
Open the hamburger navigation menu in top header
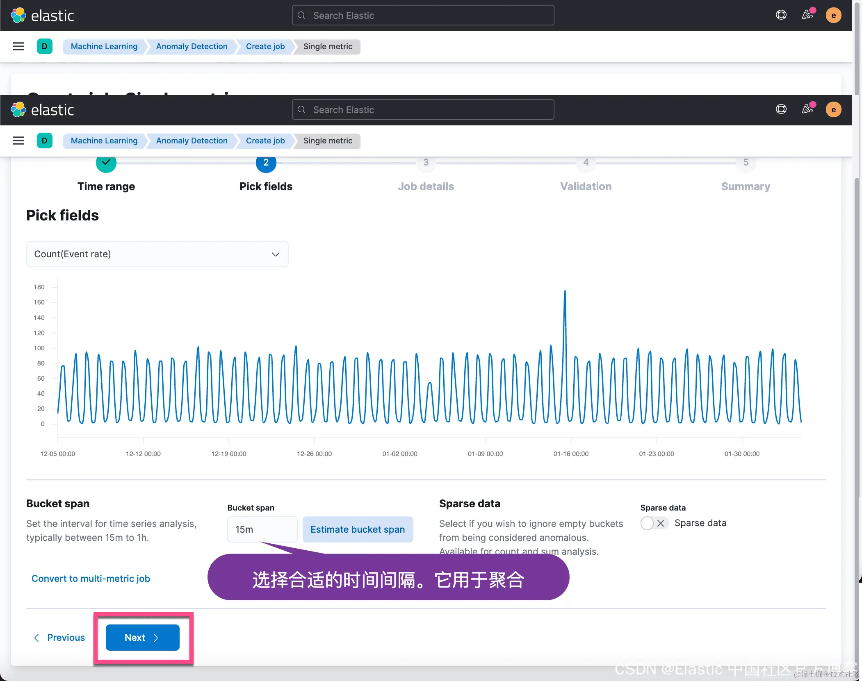(x=18, y=46)
